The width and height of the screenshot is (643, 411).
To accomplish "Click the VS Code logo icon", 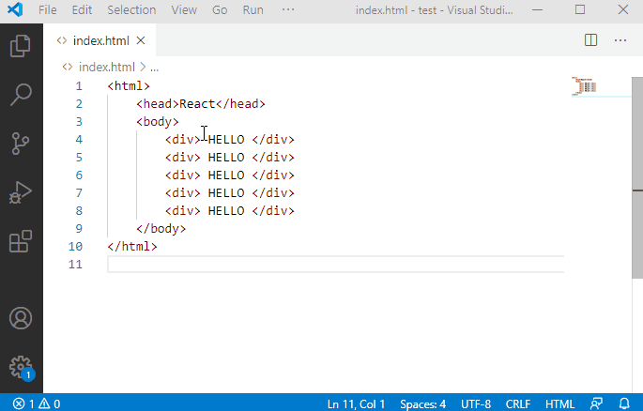I will (15, 9).
